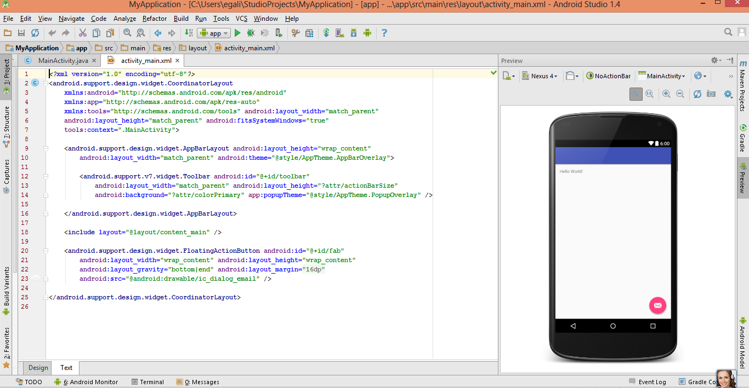Toggle the Captures tool window
This screenshot has height=388, width=749.
tap(7, 176)
